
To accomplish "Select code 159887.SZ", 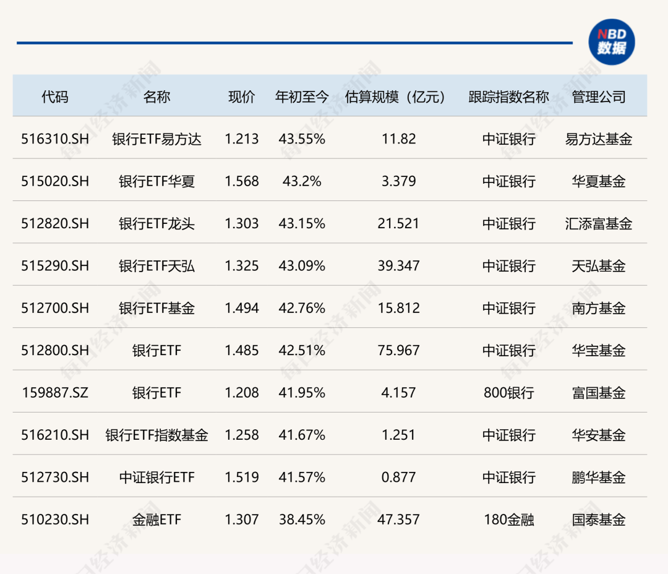I will [56, 393].
